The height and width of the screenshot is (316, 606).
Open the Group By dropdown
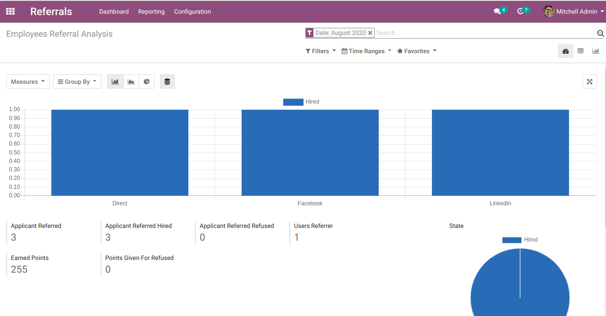77,81
